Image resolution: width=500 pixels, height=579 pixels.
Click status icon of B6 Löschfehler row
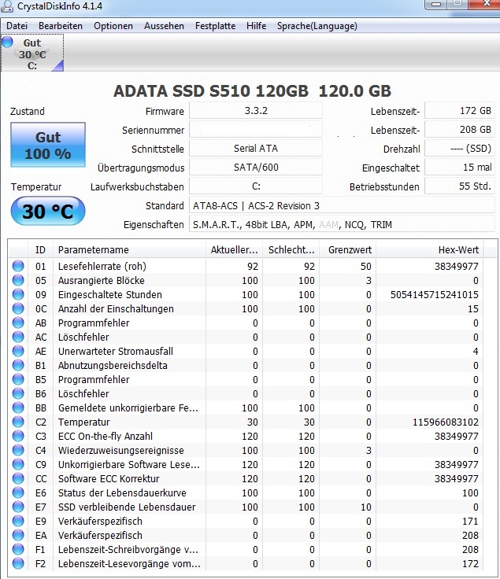pos(18,393)
